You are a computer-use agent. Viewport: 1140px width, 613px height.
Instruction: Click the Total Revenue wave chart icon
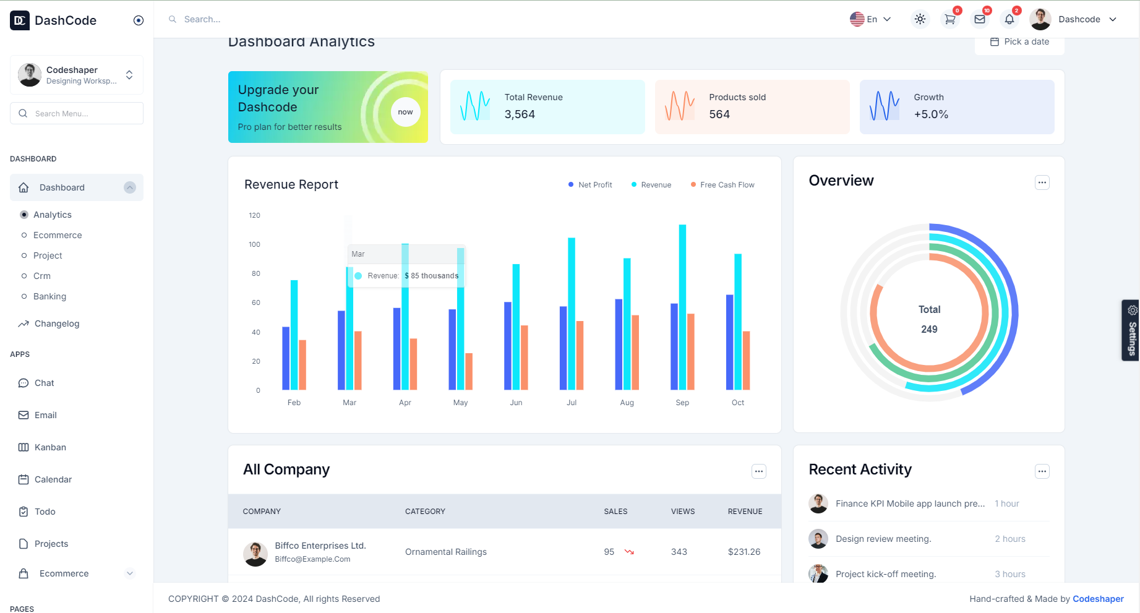coord(475,106)
